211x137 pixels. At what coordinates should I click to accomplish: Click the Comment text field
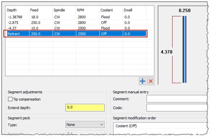tap(177, 99)
